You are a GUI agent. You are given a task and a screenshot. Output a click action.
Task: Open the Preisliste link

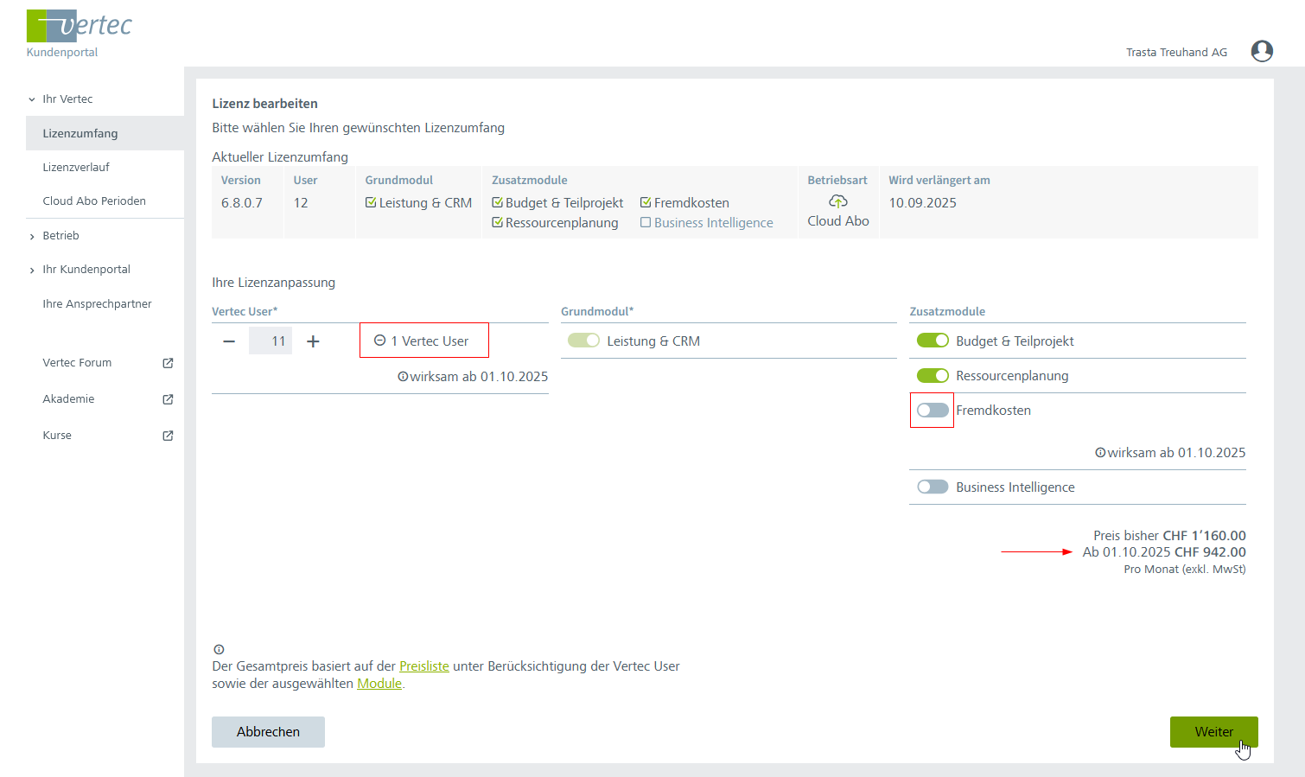424,666
